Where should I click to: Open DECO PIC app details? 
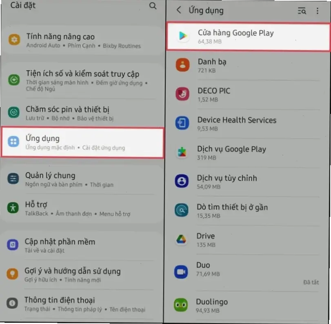pyautogui.click(x=248, y=95)
